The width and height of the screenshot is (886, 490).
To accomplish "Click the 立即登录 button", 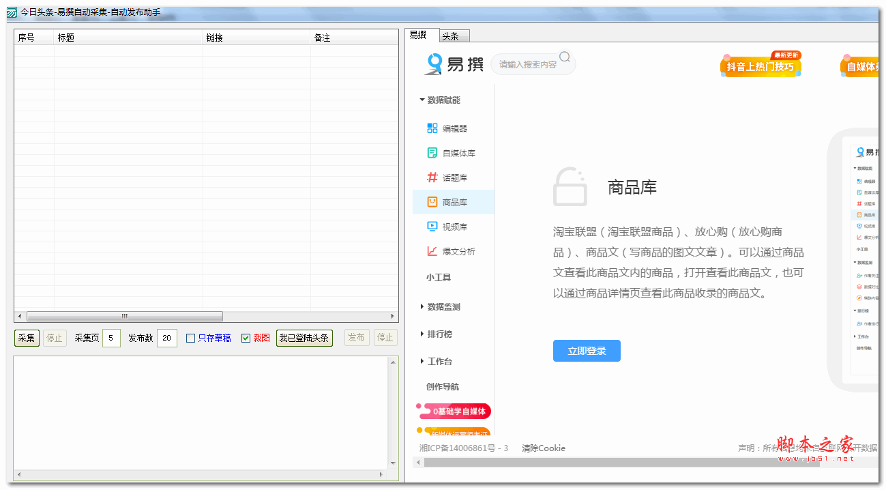I will click(x=587, y=351).
